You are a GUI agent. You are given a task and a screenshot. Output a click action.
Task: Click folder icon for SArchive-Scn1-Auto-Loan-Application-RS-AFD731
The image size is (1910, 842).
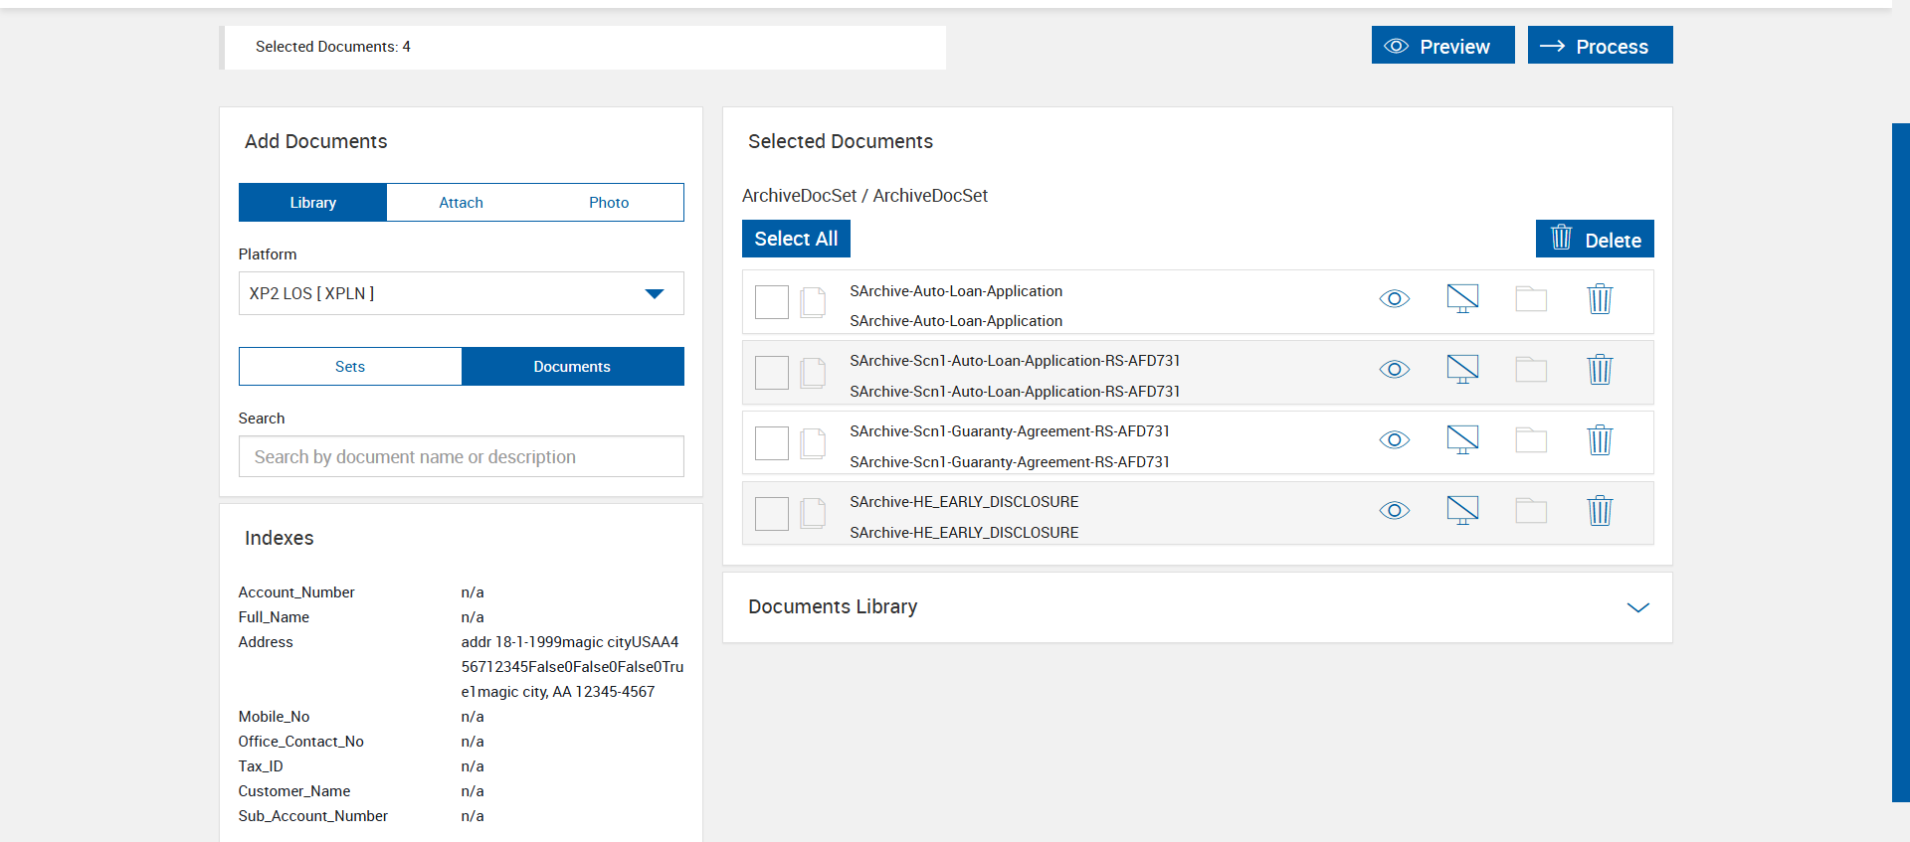(1530, 370)
